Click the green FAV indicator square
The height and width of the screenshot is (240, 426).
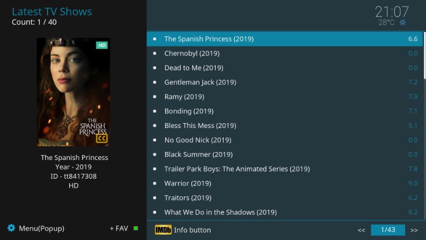click(136, 228)
